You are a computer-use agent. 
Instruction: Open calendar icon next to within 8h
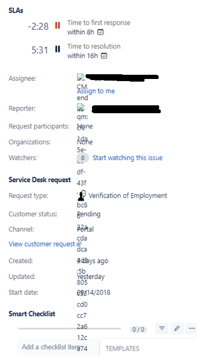(x=100, y=32)
